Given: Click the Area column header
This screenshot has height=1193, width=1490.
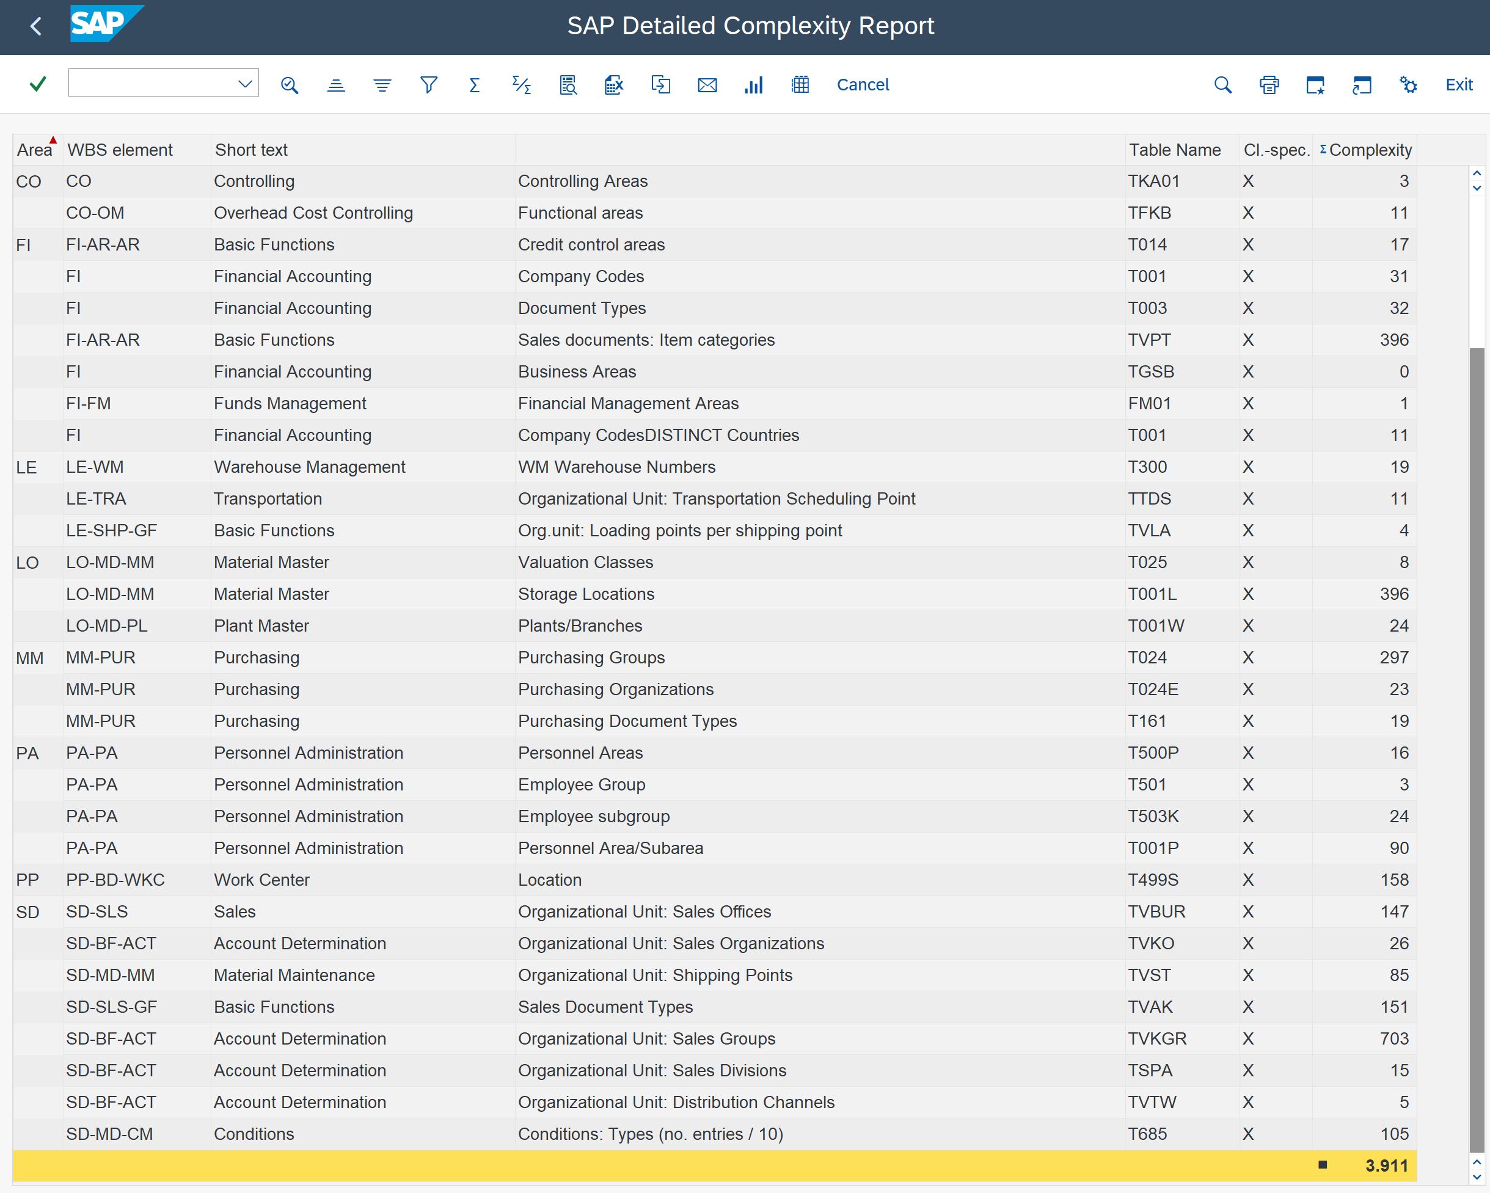Looking at the screenshot, I should pos(34,150).
